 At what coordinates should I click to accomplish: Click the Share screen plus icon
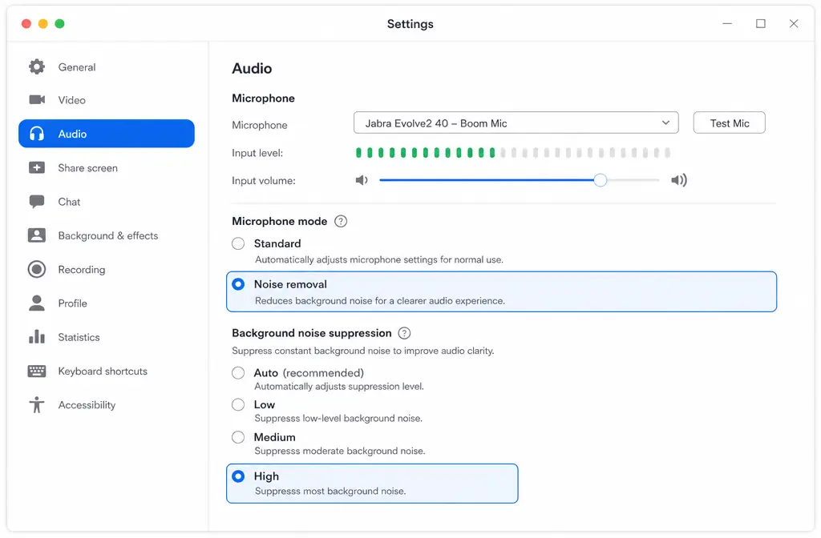pos(37,168)
